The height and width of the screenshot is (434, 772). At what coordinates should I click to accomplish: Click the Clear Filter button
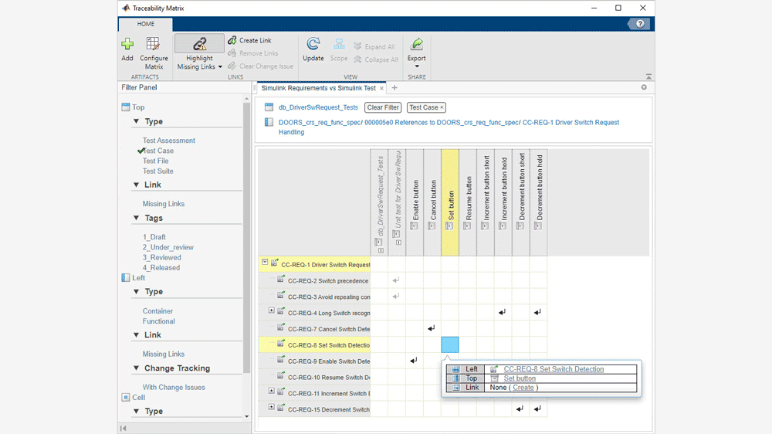point(383,108)
